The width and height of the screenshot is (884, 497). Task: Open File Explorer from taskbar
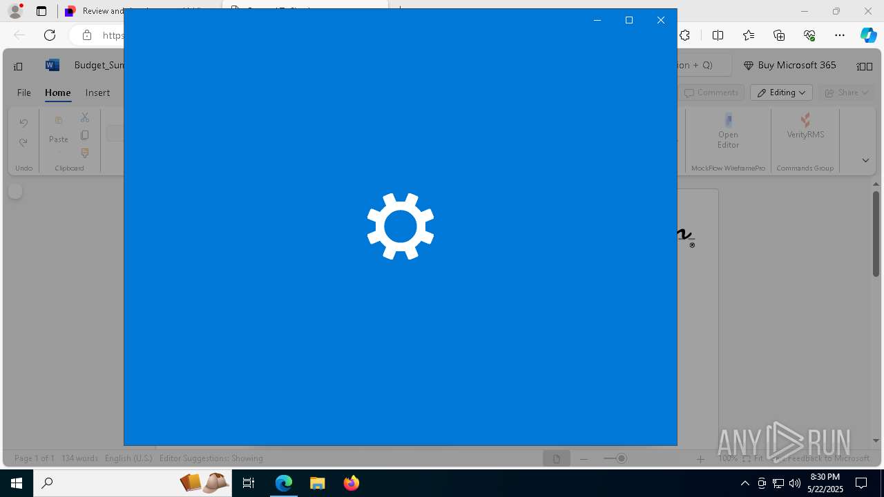pos(318,483)
